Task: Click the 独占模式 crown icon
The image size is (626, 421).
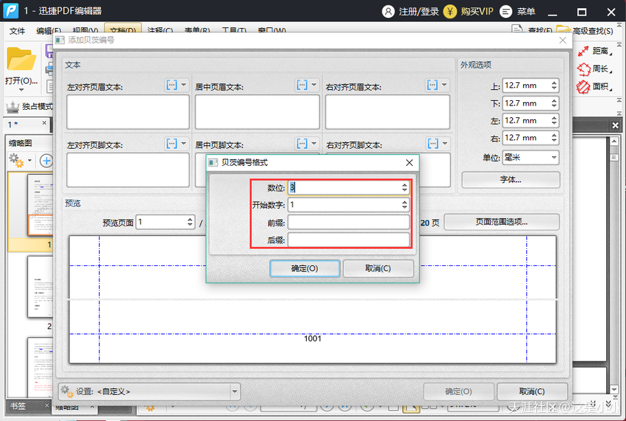Action: [x=13, y=106]
